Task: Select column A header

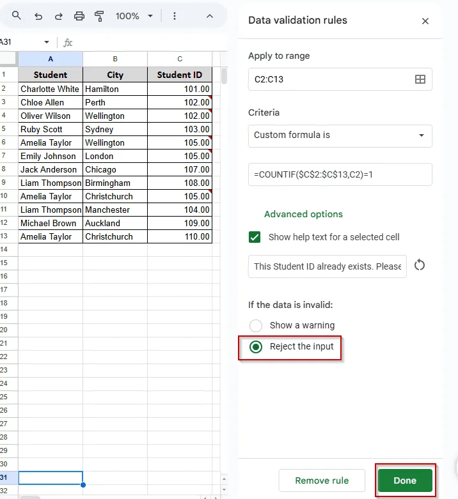Action: 51,59
